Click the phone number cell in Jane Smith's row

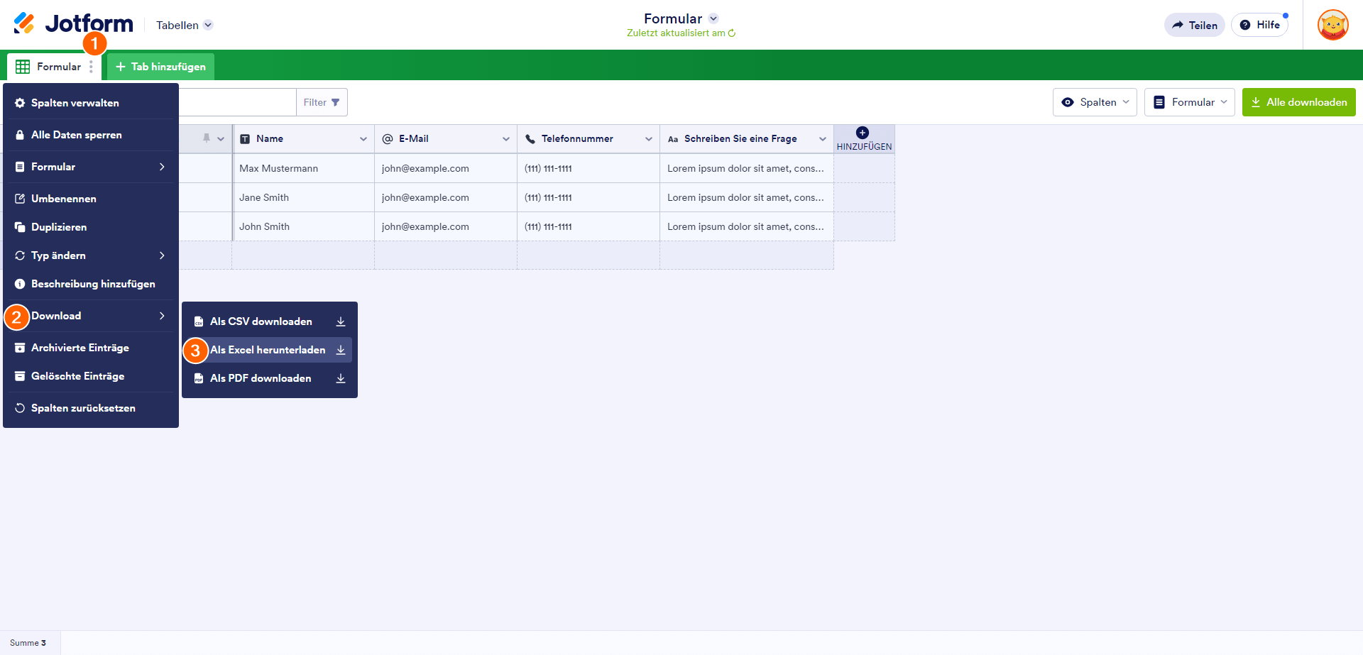click(589, 197)
